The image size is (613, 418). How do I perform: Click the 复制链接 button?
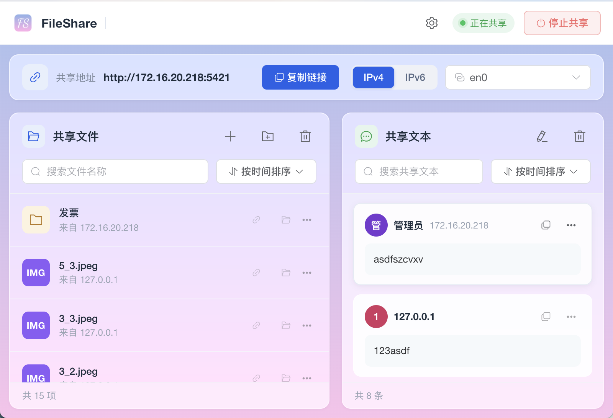(x=300, y=77)
